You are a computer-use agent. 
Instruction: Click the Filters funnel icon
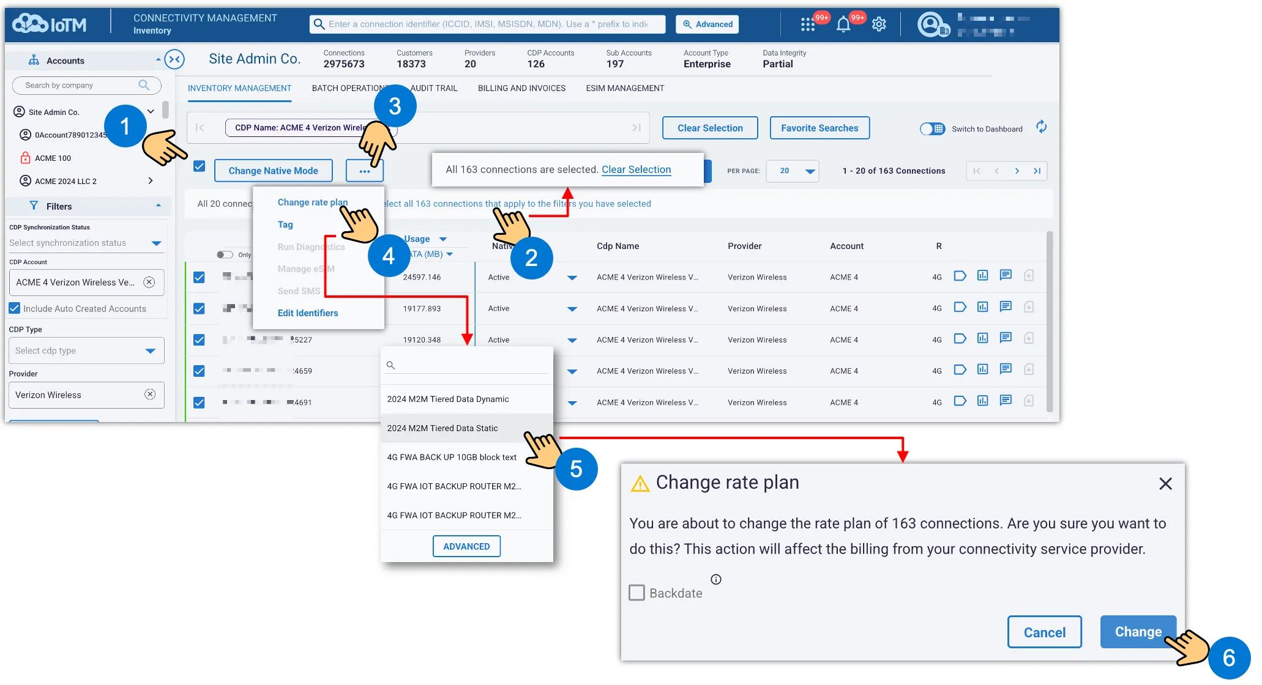[x=34, y=206]
